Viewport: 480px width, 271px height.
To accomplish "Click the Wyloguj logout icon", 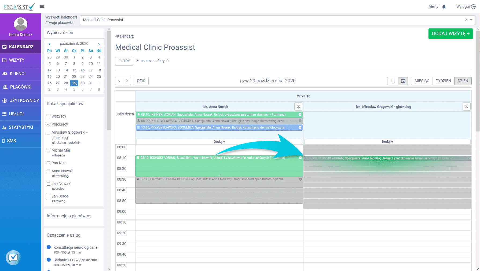I will (473, 7).
